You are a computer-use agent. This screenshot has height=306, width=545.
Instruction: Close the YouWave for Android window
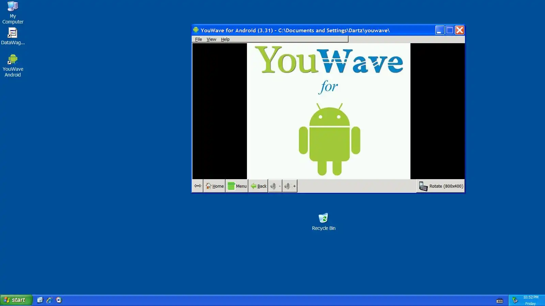[x=460, y=30]
